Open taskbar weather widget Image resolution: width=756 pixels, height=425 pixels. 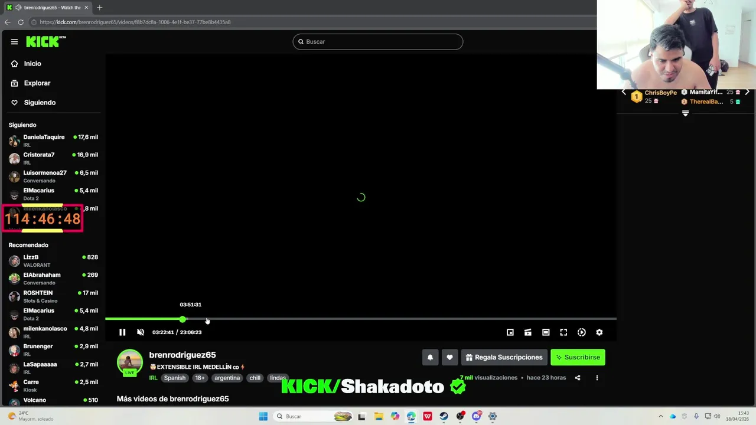pyautogui.click(x=30, y=416)
